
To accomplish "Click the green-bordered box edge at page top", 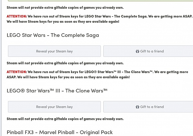I will pos(100,1).
